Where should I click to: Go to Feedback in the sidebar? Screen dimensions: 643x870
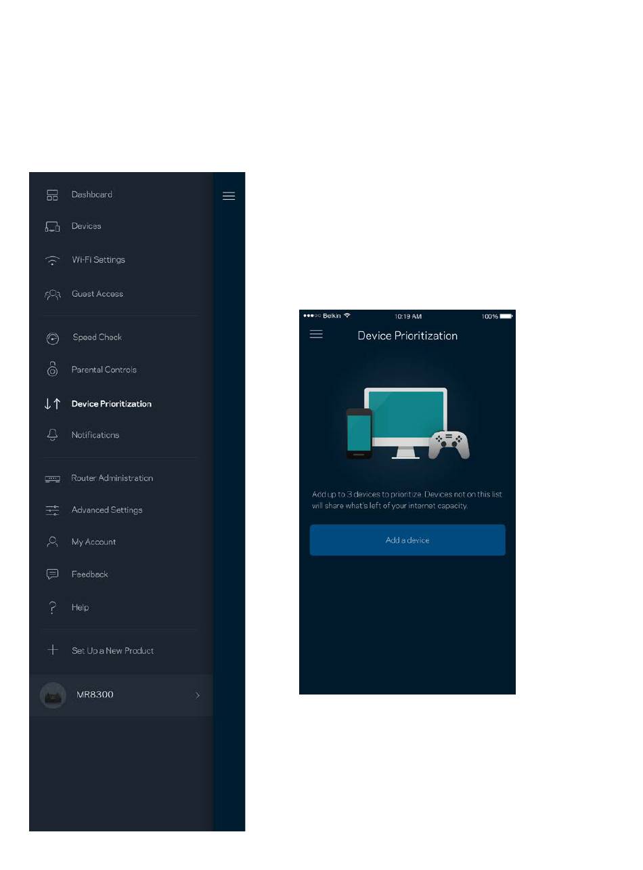coord(89,575)
